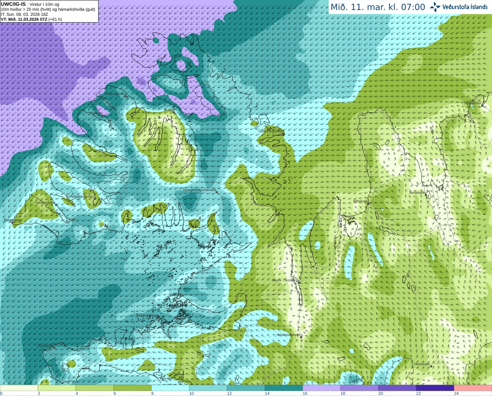Select the 12–14 m/s teal legend swatch
This screenshot has width=492, height=396.
point(246,388)
